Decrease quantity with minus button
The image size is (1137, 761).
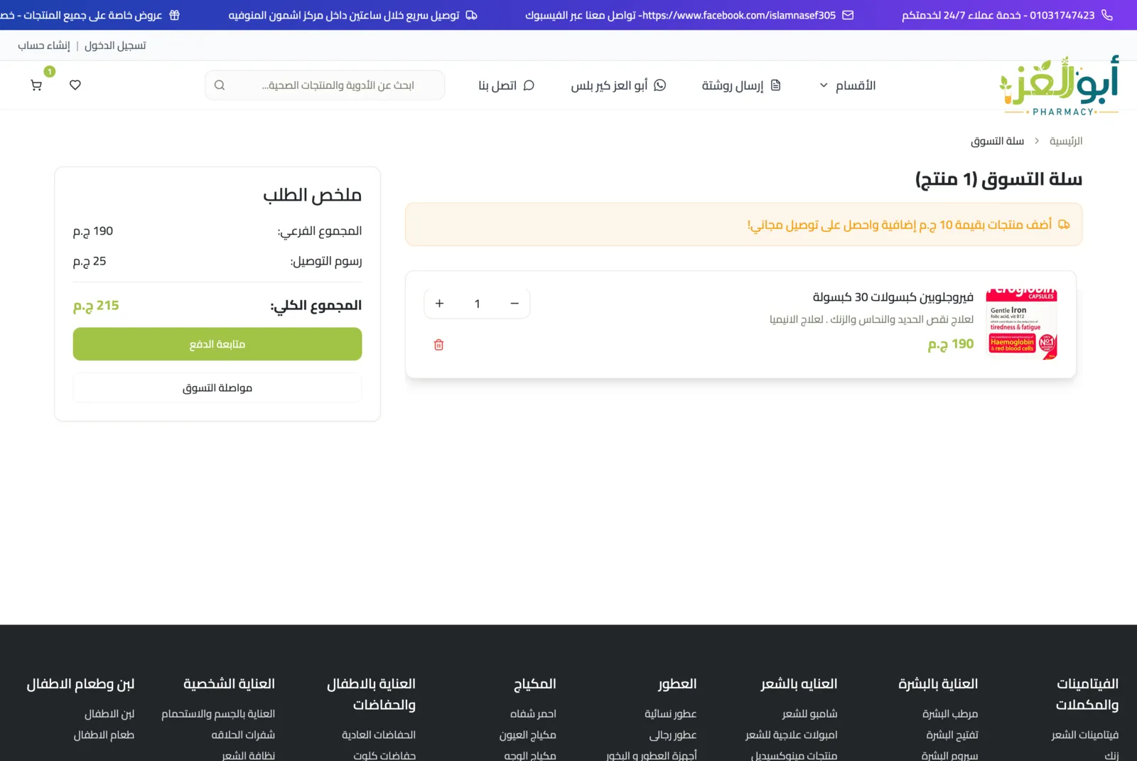coord(514,304)
